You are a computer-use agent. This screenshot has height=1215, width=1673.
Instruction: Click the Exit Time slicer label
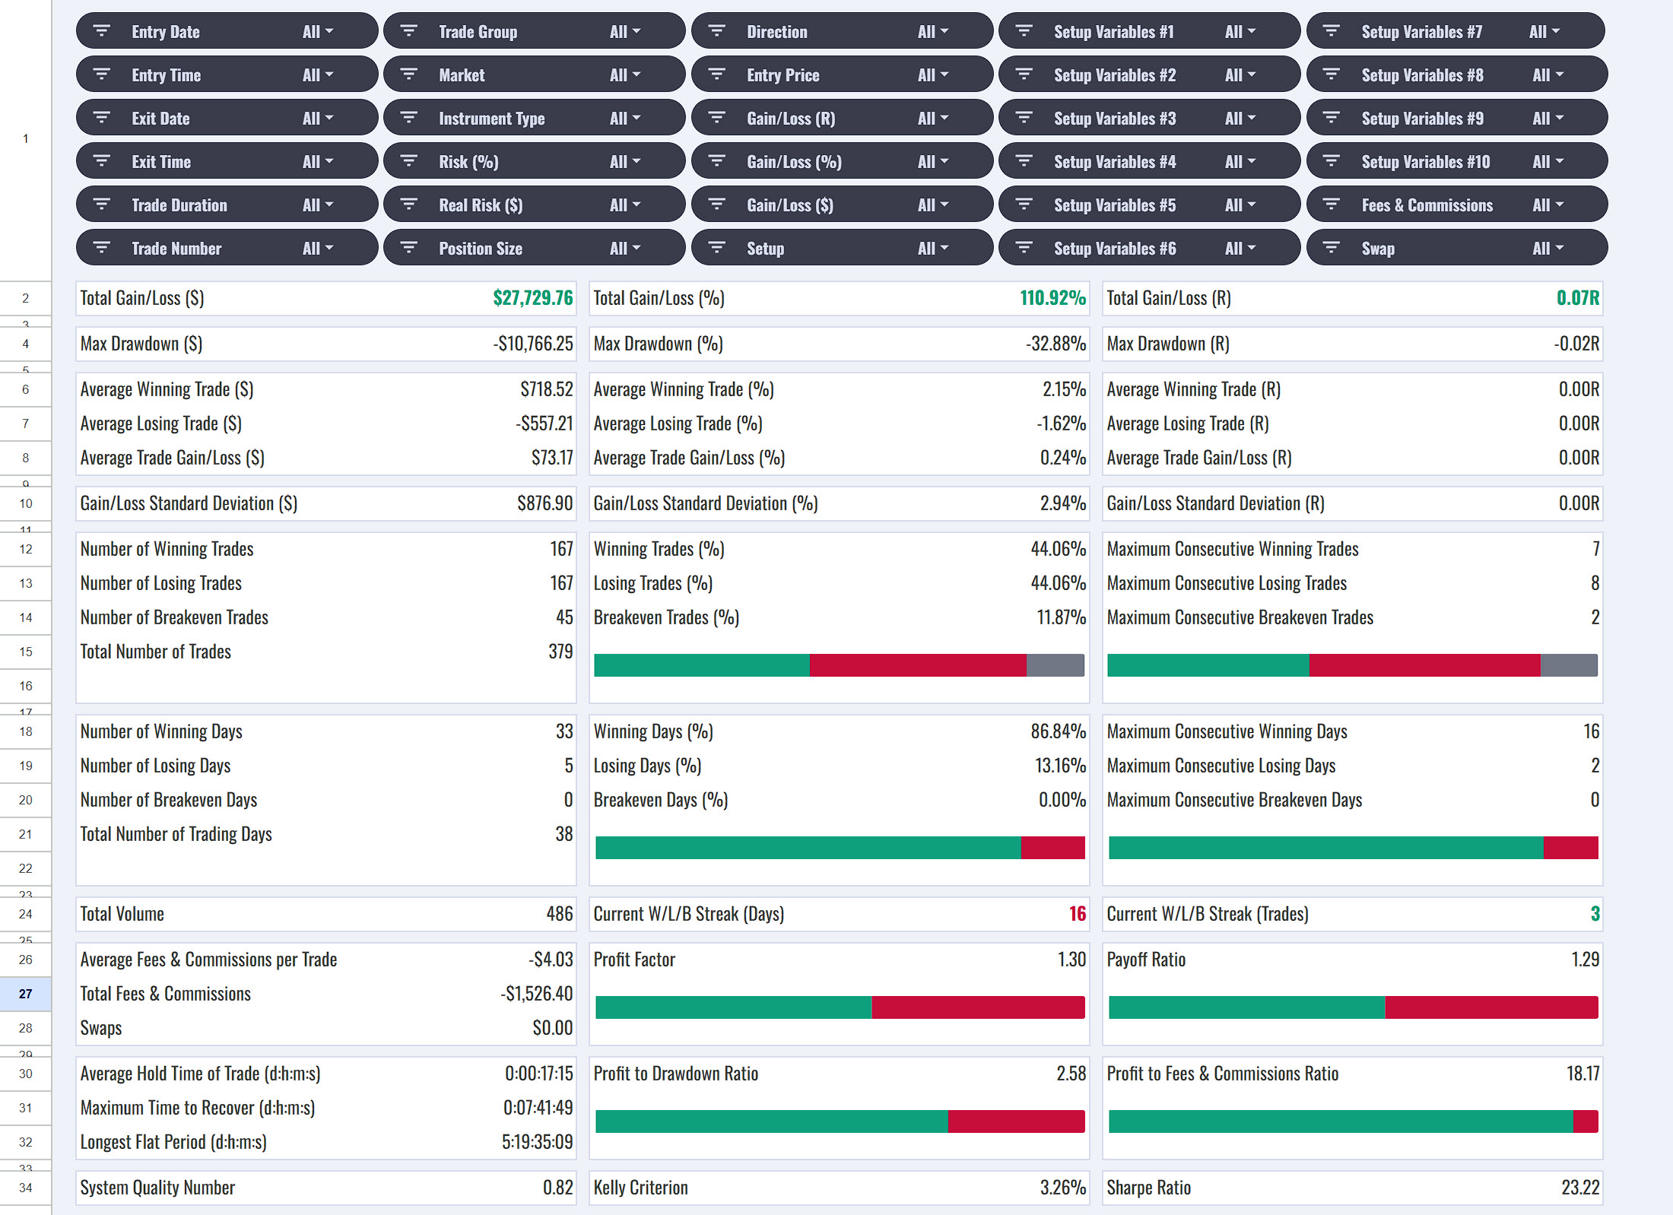(161, 162)
